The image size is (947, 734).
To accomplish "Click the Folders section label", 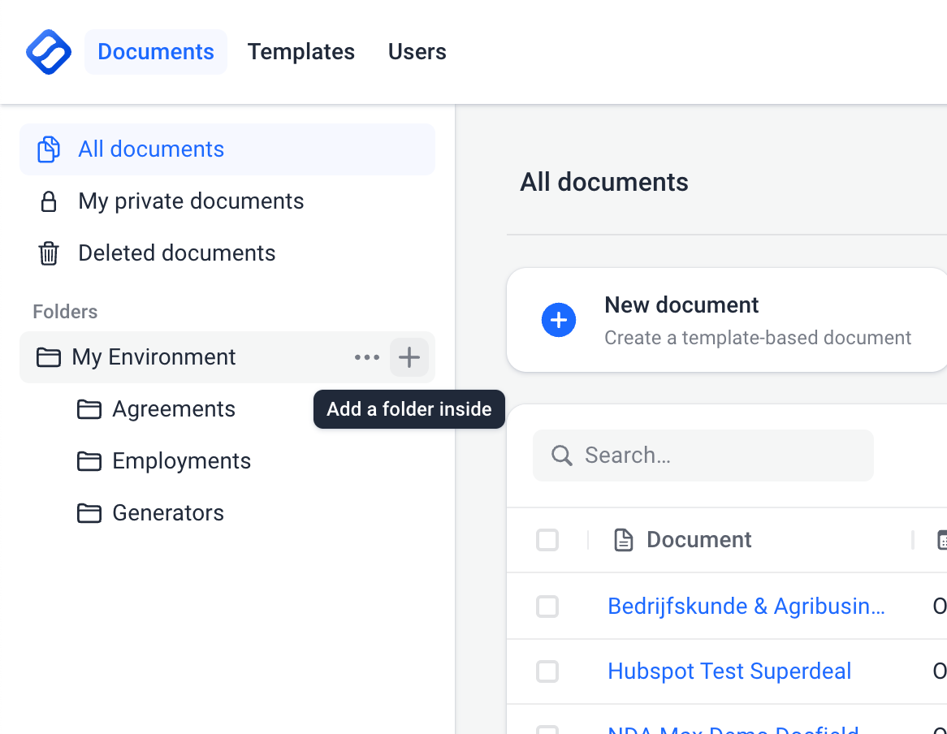I will point(65,312).
